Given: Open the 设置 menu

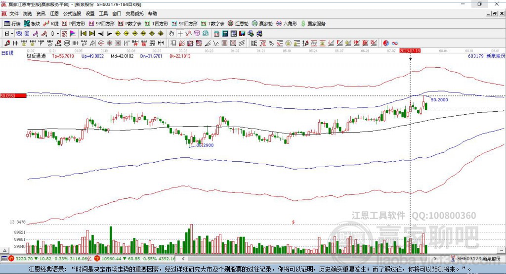Looking at the screenshot, I should pos(90,13).
